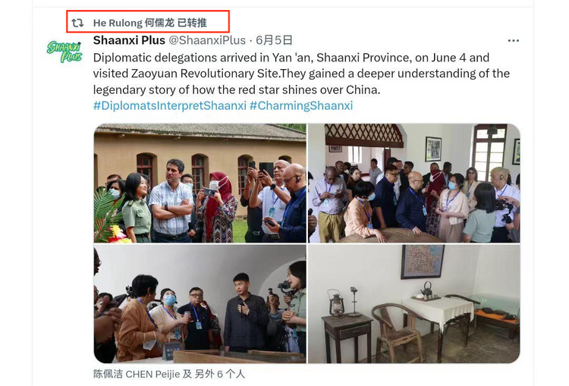The image size is (569, 386).
Task: Click the oil lantern in bottom-right photo
Action: (x=335, y=303)
